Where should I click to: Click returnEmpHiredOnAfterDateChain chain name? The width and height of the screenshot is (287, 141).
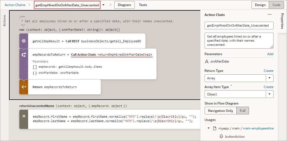(125, 55)
